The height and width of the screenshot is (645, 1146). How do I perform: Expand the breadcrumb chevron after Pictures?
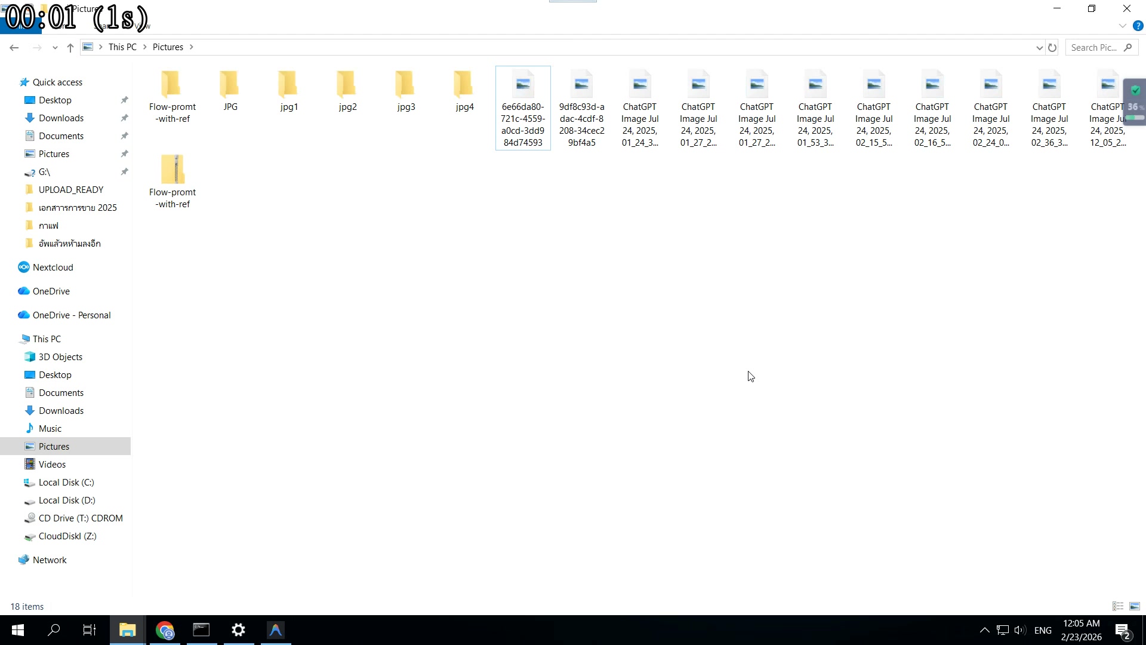point(191,47)
